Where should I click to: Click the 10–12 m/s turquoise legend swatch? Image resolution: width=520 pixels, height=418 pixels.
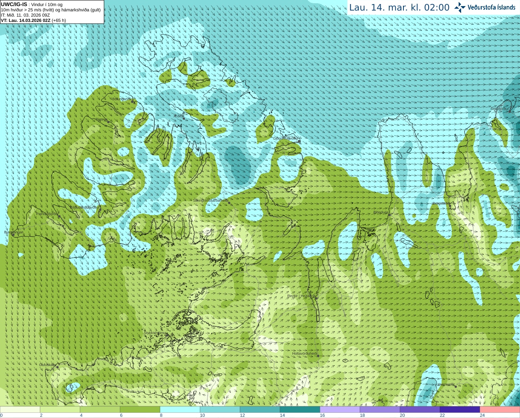(x=220, y=409)
